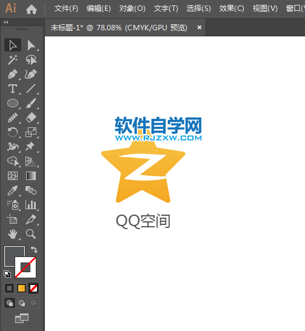This screenshot has height=331, width=305.
Task: Switch to the 未标题-1 document tab
Action: 119,28
